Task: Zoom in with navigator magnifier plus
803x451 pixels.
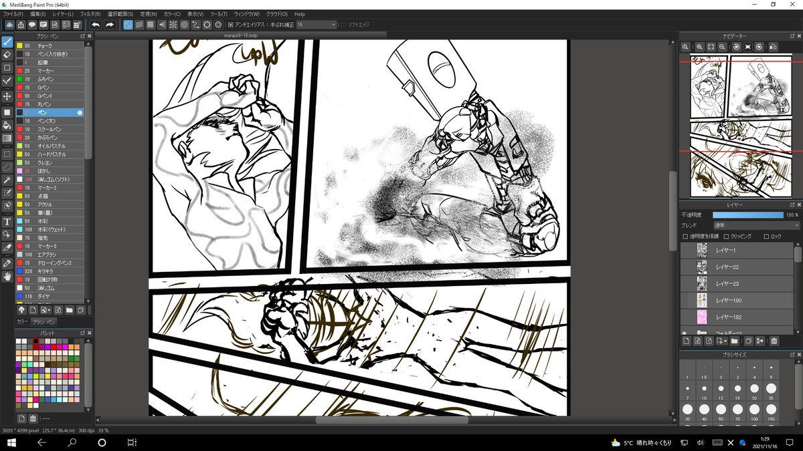Action: pyautogui.click(x=699, y=47)
